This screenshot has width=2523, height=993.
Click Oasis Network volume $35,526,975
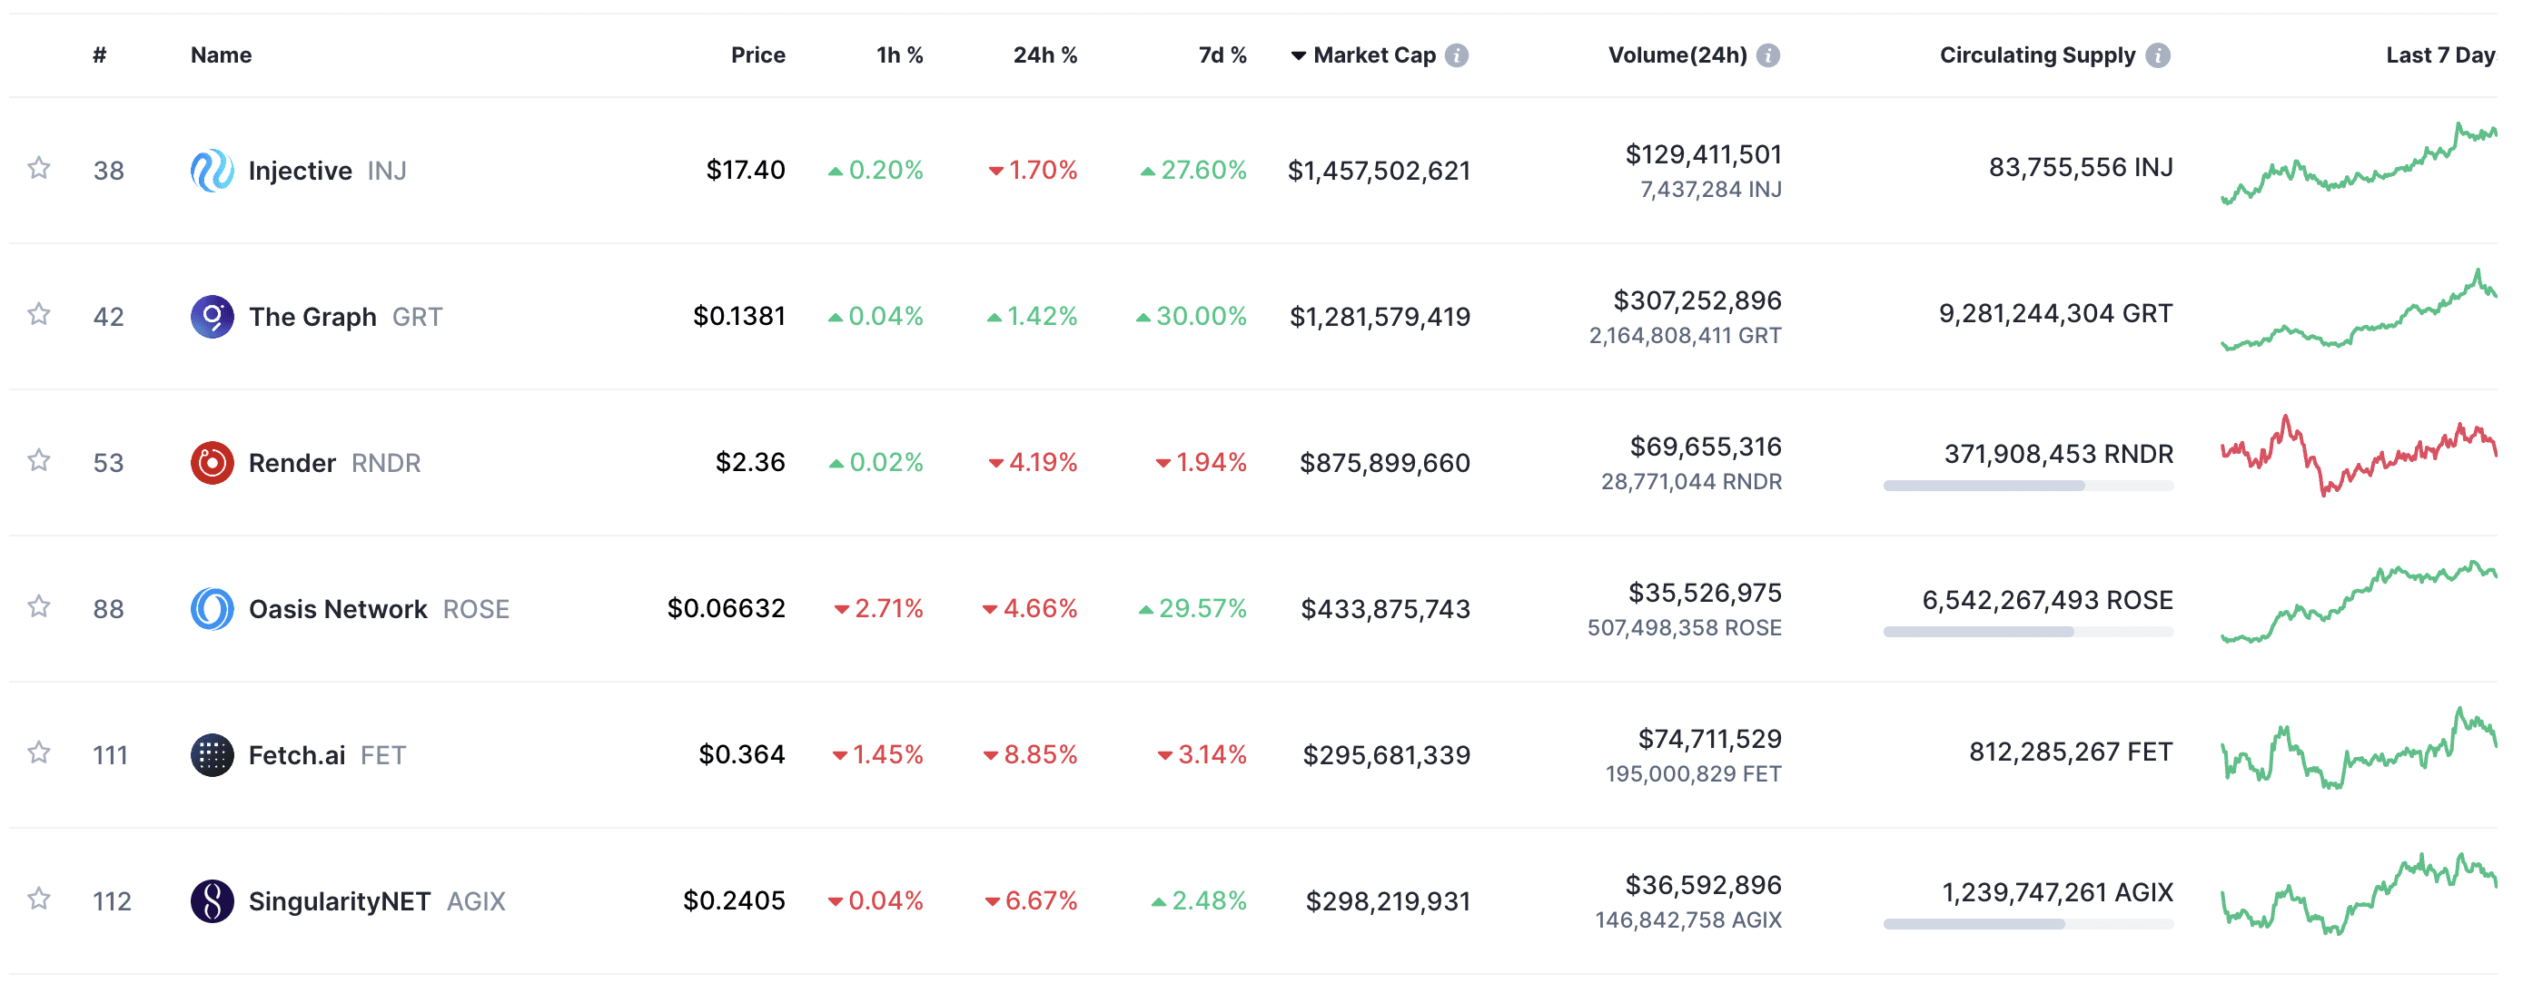(1706, 593)
